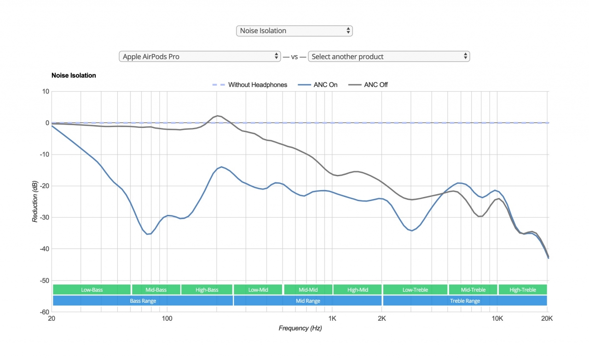Click the -30 reduction axis tick label
This screenshot has height=358, width=589.
click(x=44, y=217)
